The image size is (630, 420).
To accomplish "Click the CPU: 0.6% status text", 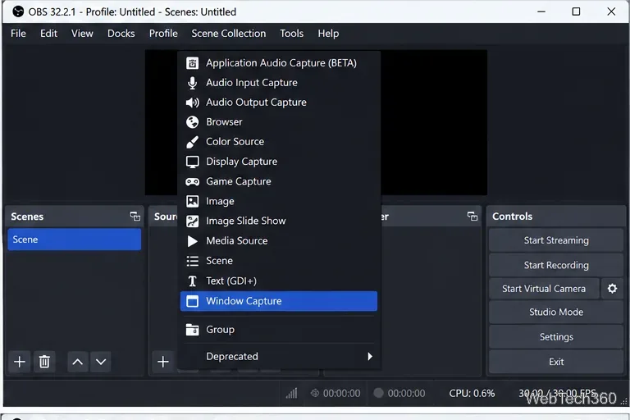I will coord(472,393).
